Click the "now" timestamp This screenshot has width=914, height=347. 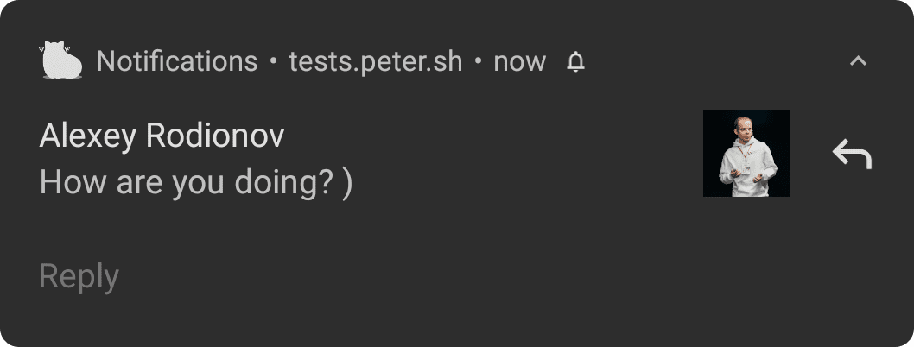519,62
